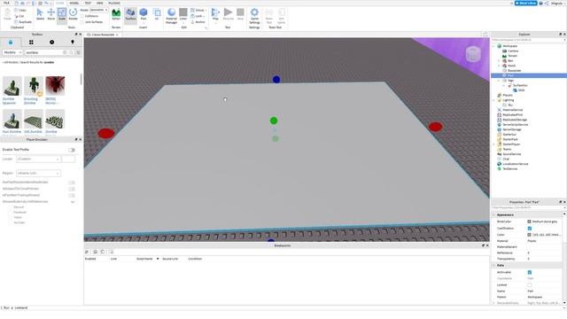This screenshot has width=567, height=319.
Task: Click the Play test button
Action: click(x=215, y=14)
